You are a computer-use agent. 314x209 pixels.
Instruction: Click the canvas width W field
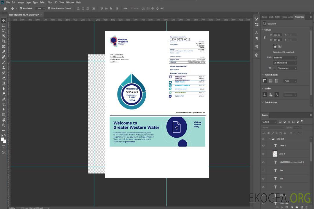point(277,35)
